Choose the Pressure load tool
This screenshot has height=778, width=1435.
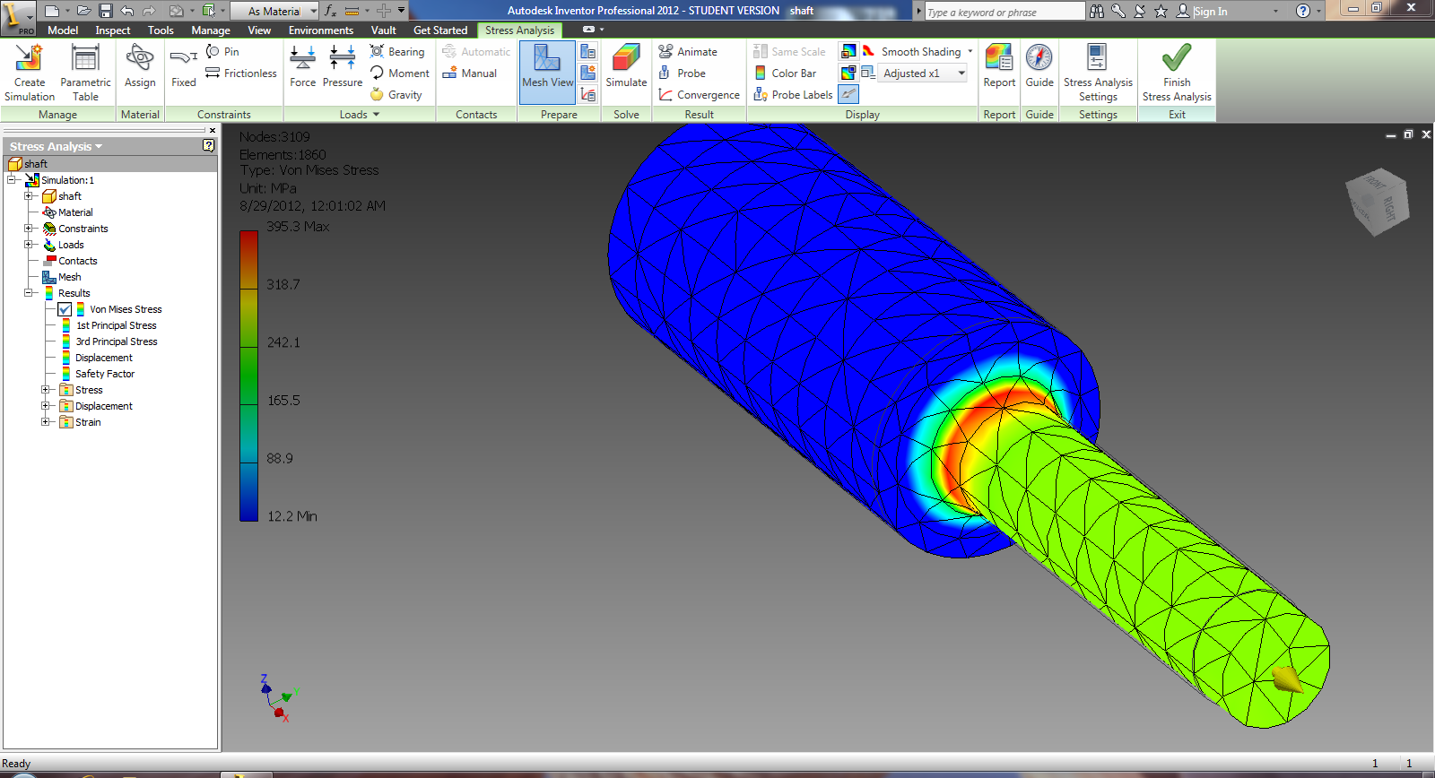tap(343, 66)
